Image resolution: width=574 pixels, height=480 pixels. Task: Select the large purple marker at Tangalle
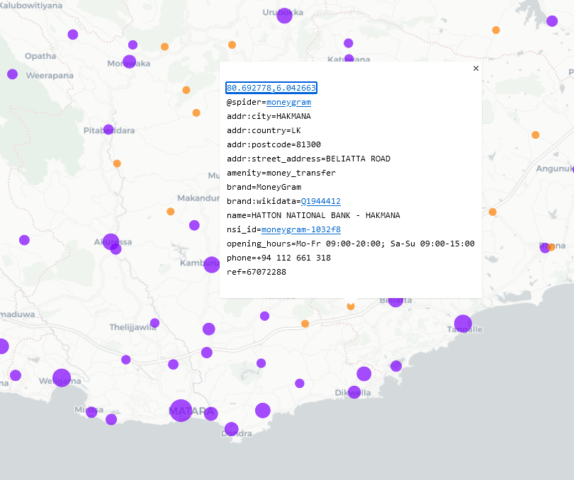coord(463,324)
